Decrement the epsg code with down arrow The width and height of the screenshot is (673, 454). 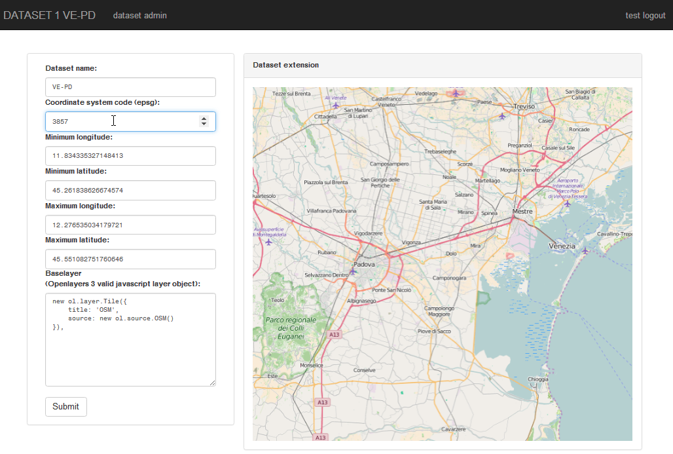click(204, 124)
